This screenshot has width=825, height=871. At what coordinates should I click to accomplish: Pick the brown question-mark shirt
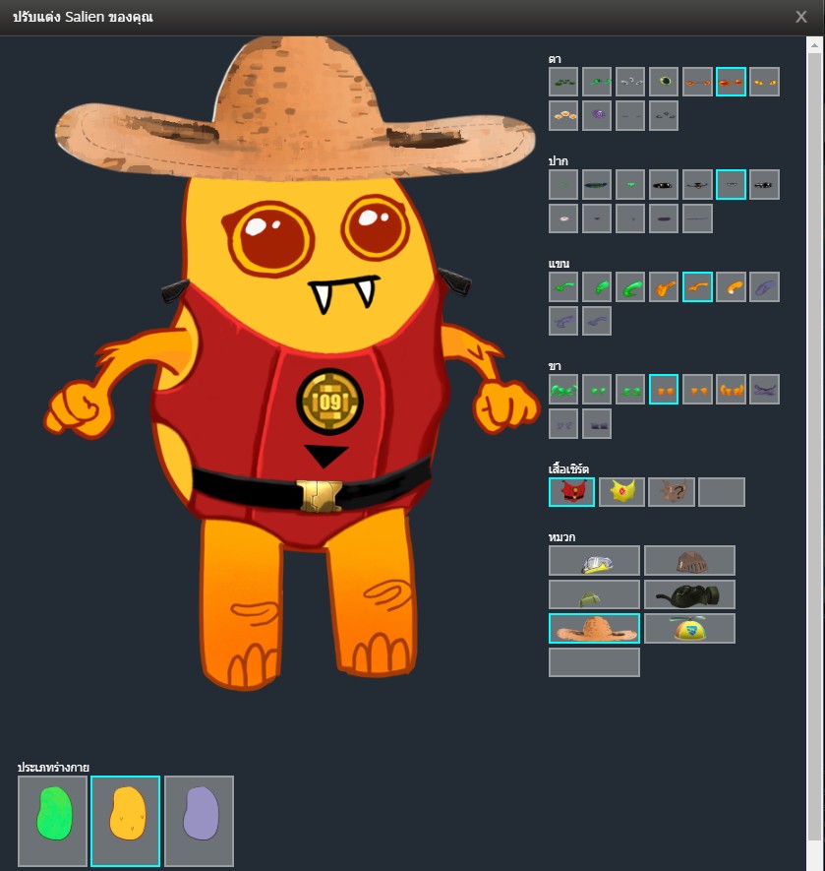pos(672,492)
